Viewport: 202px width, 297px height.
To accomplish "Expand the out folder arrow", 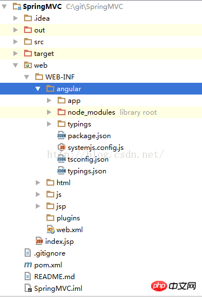I will point(16,30).
